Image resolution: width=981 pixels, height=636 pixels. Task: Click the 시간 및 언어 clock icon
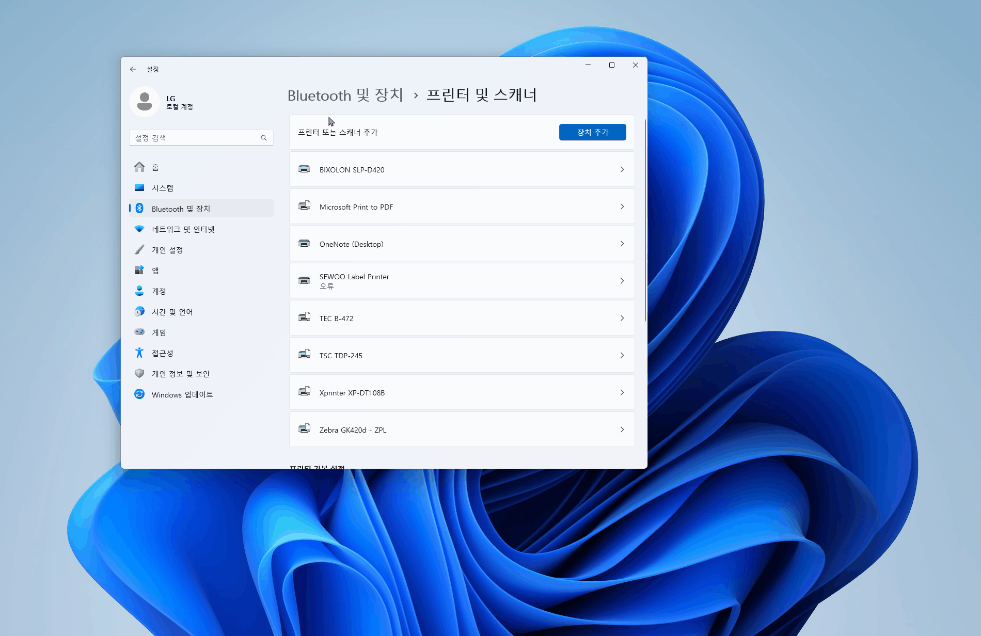coord(139,312)
